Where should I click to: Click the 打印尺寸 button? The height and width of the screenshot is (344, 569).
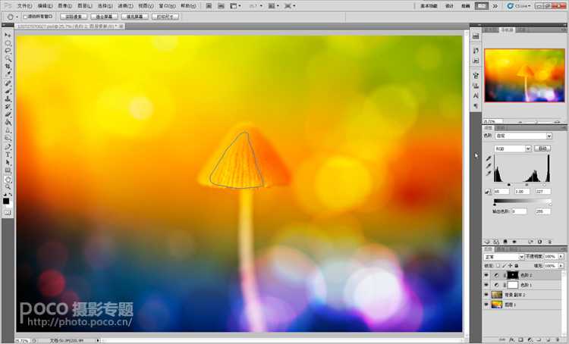click(x=165, y=17)
